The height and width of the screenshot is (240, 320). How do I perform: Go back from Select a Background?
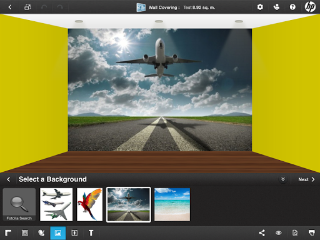tap(8, 179)
